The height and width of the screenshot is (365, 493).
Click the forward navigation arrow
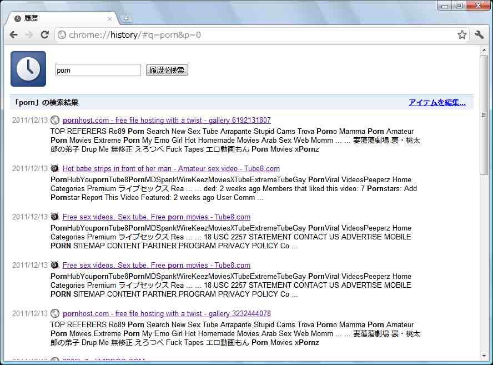click(x=29, y=34)
